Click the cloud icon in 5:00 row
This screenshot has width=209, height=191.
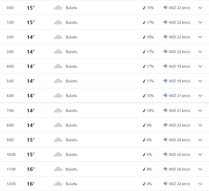(58, 81)
